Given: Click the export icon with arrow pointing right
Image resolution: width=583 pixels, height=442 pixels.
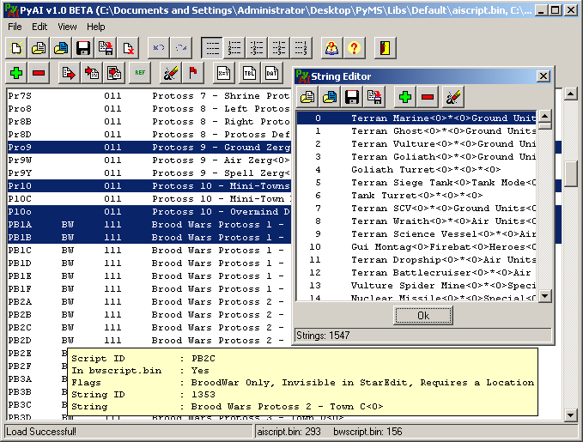Looking at the screenshot, I should coord(69,73).
